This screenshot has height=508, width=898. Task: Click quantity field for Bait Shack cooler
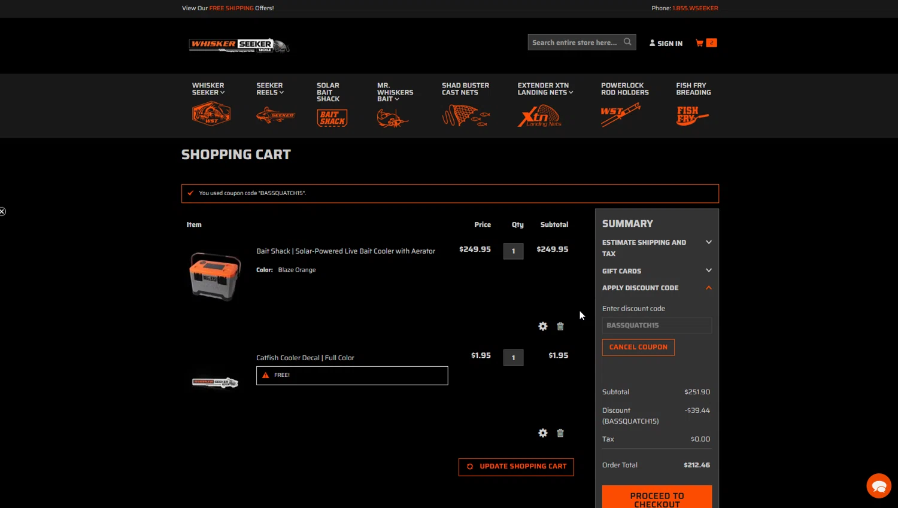tap(513, 251)
